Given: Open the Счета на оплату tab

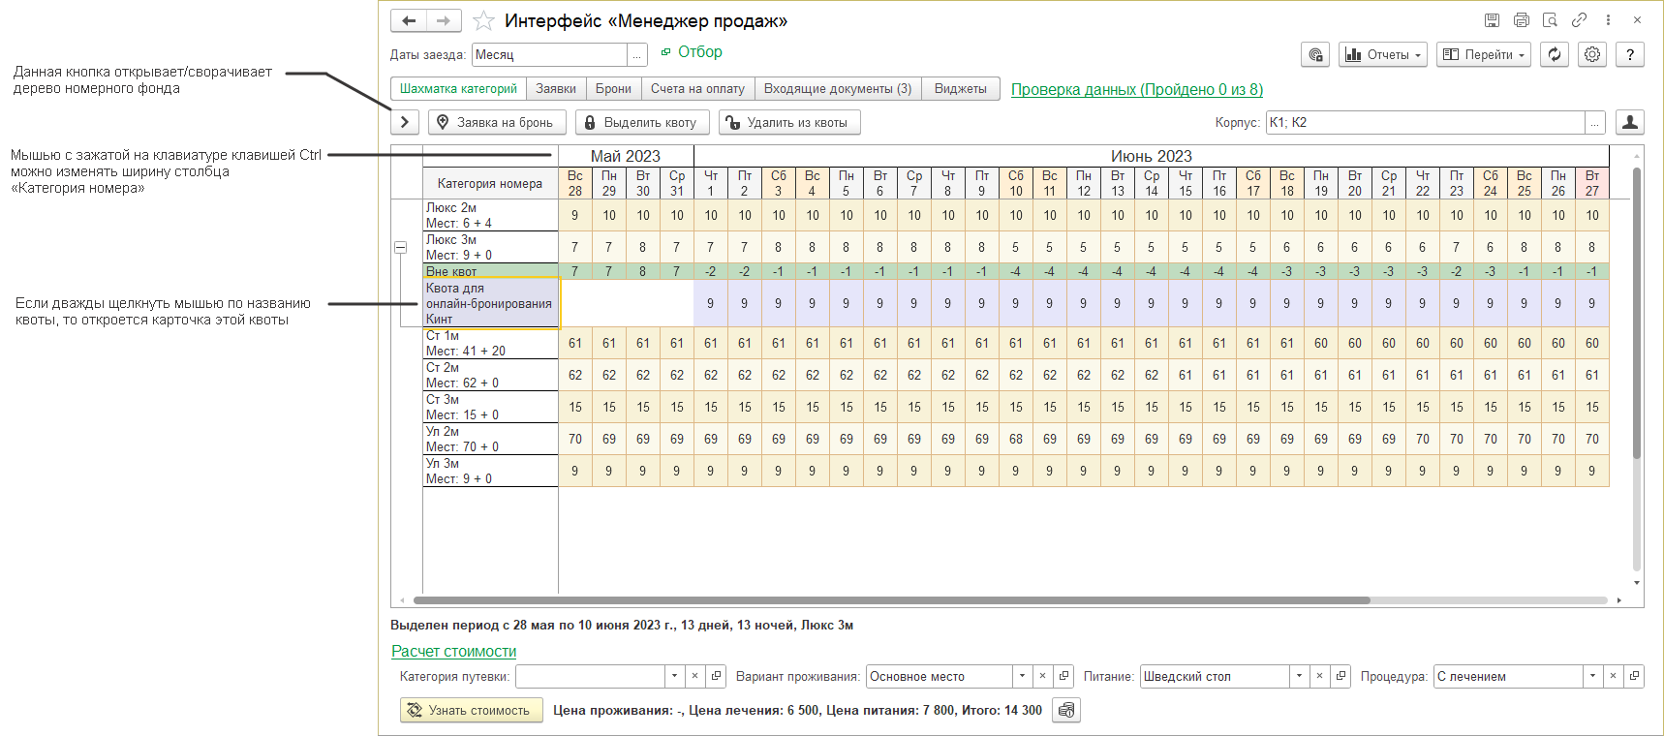Looking at the screenshot, I should pos(697,89).
